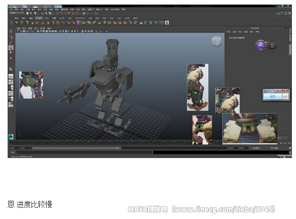Activate the Scale tool in the toolbox

pyautogui.click(x=11, y=59)
